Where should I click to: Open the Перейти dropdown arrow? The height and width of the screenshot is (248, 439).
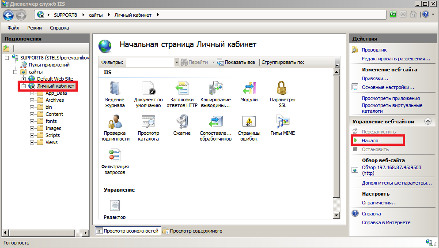[x=213, y=62]
